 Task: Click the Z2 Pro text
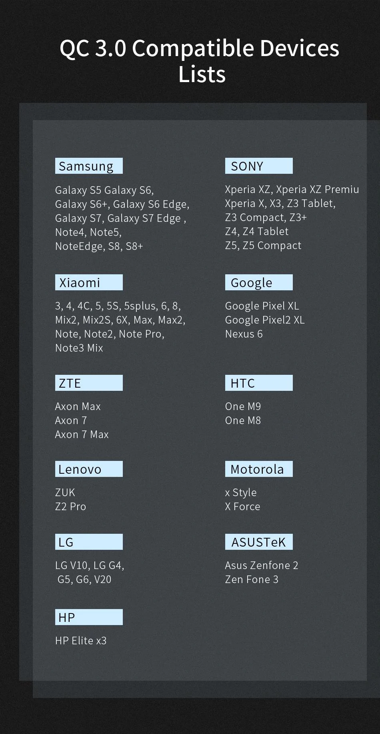70,507
